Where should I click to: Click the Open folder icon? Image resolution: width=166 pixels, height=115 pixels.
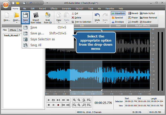pos(17,15)
